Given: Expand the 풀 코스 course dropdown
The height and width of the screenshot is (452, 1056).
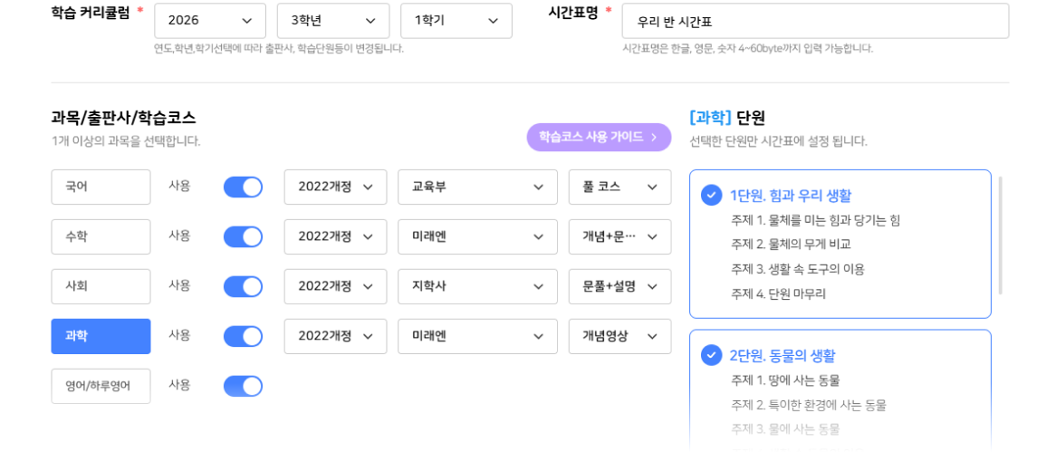Looking at the screenshot, I should [x=619, y=187].
